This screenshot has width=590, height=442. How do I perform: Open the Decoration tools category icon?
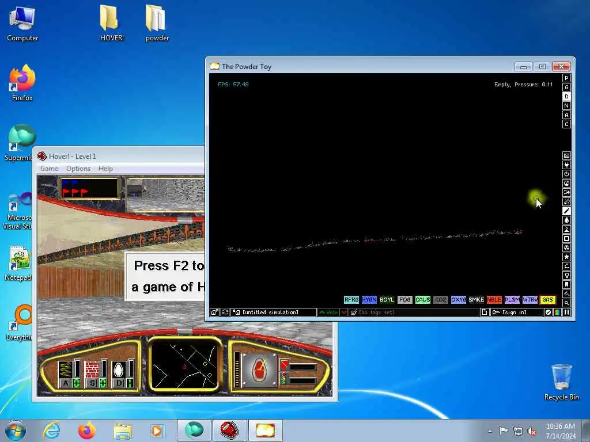[x=566, y=294]
